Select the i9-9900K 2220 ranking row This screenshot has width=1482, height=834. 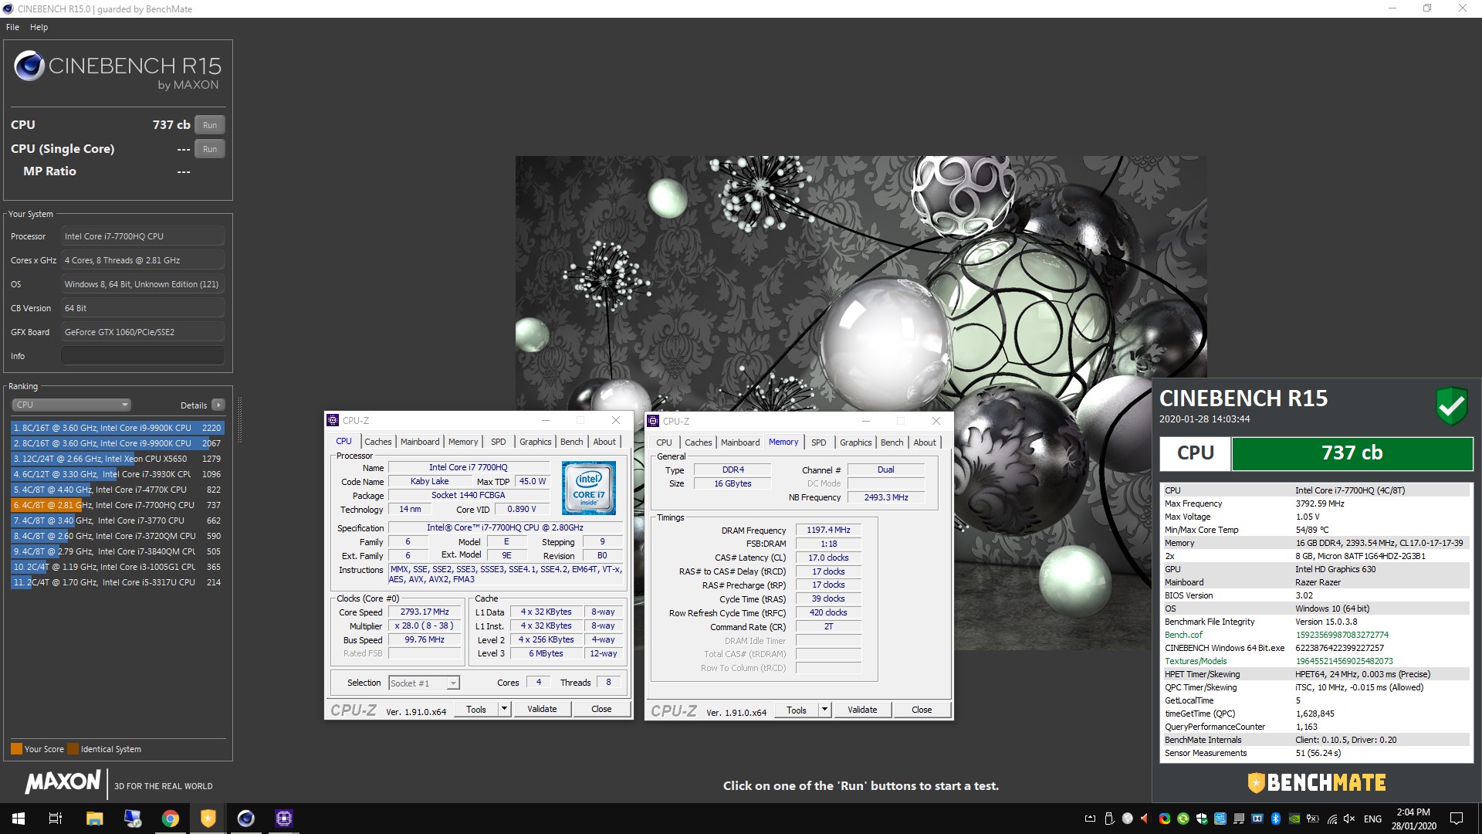pos(117,428)
